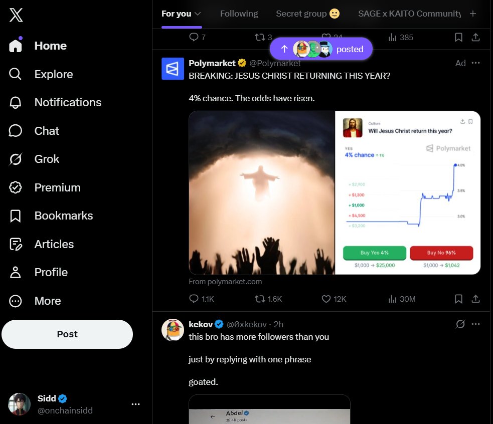The height and width of the screenshot is (424, 493).
Task: Click the Ad label on Polymarket post
Action: pos(460,63)
